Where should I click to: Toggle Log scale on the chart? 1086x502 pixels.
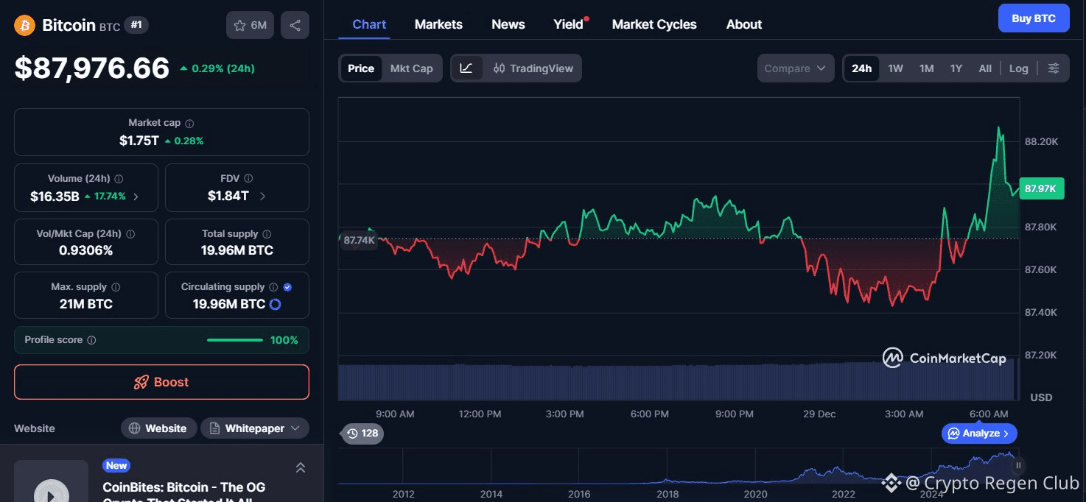[1018, 68]
